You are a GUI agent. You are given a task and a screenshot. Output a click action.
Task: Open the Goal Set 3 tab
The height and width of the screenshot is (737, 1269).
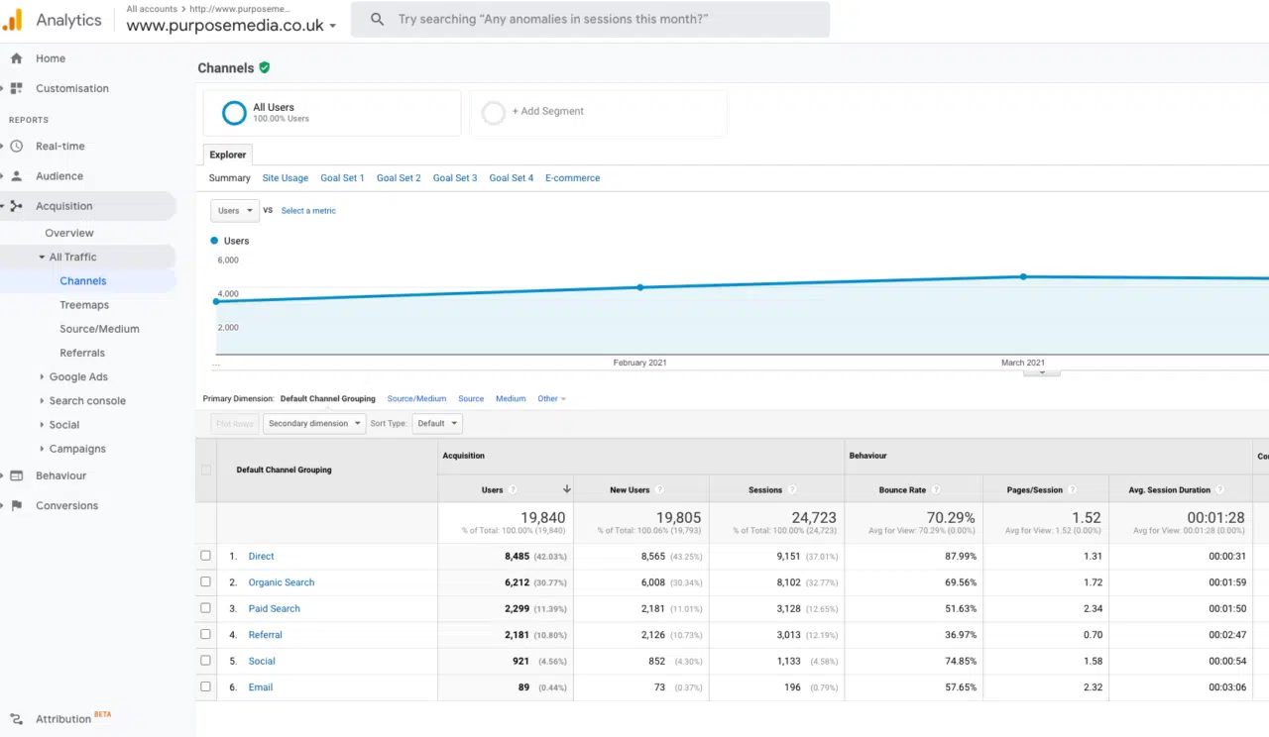(455, 178)
